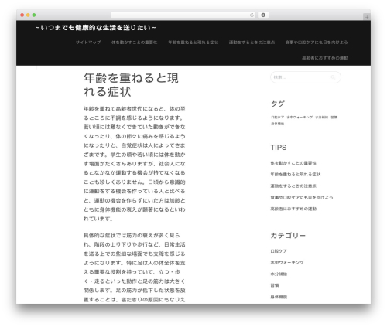Click the round icon right of the address bar
Image resolution: width=387 pixels, height=327 pixels.
pyautogui.click(x=263, y=15)
